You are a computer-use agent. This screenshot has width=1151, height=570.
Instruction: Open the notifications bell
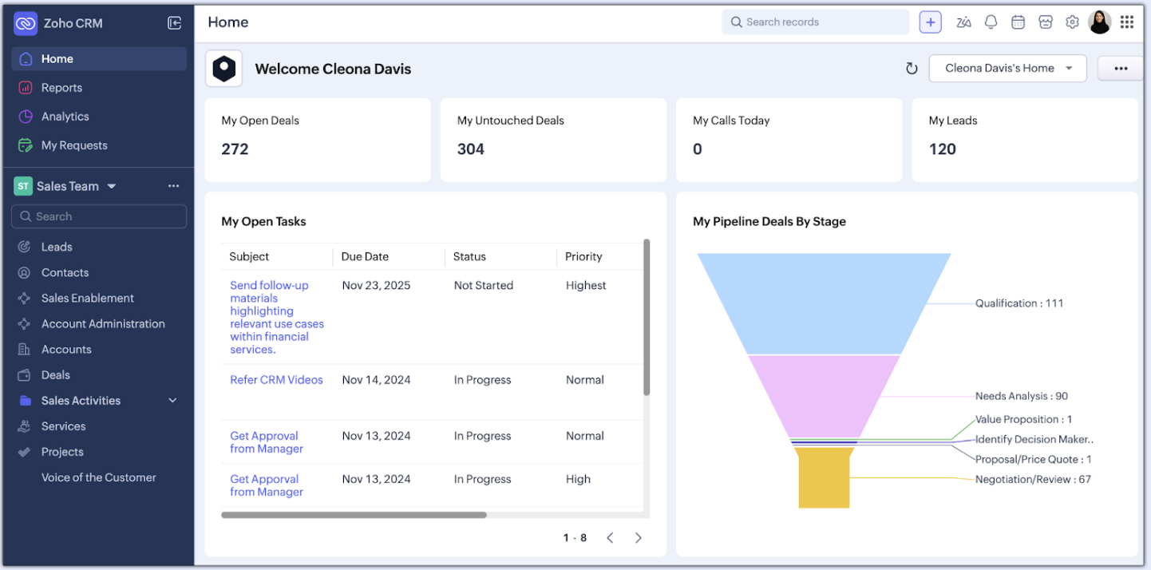coord(991,22)
